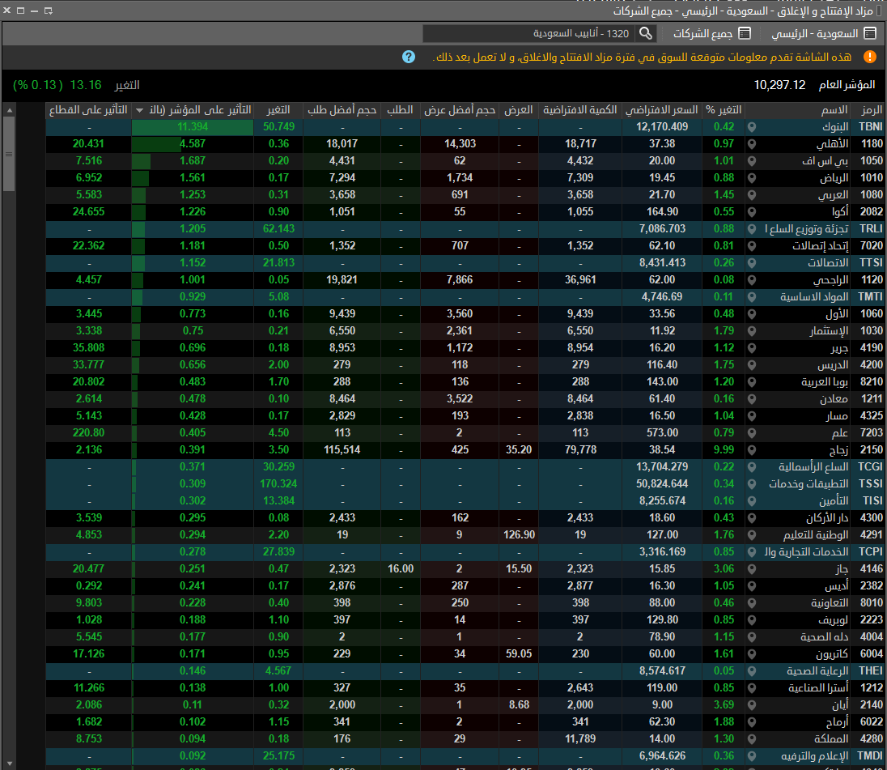This screenshot has height=770, width=887.
Task: Click the search magnifier icon
Action: [x=646, y=33]
